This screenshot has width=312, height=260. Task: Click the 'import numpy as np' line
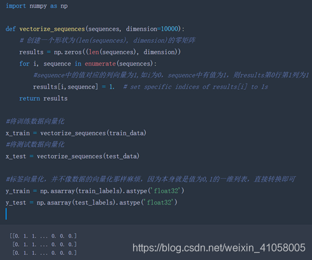[x=37, y=6]
